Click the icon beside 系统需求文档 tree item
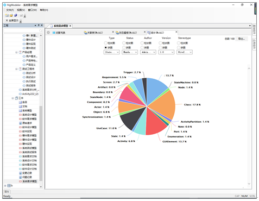Image resolution: width=259 pixels, height=201 pixels. (x=20, y=156)
